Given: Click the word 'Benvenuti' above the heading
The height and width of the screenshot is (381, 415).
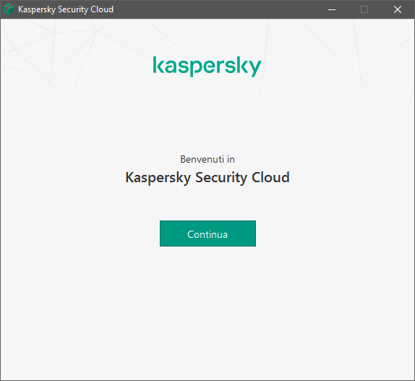Looking at the screenshot, I should tap(202, 159).
